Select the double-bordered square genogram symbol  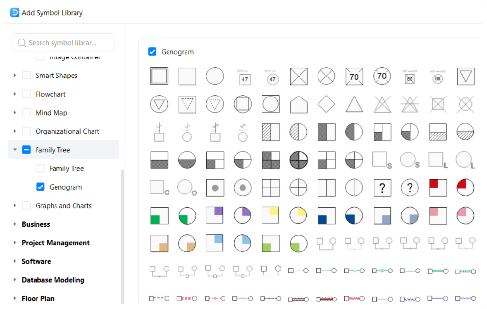click(159, 76)
